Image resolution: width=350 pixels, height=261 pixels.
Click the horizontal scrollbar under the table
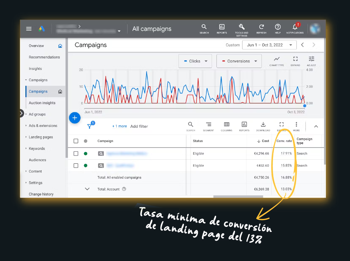(x=238, y=196)
